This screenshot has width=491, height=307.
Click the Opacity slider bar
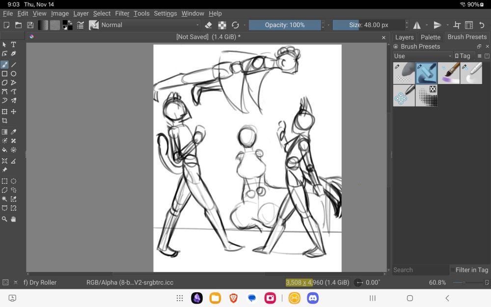pyautogui.click(x=285, y=25)
